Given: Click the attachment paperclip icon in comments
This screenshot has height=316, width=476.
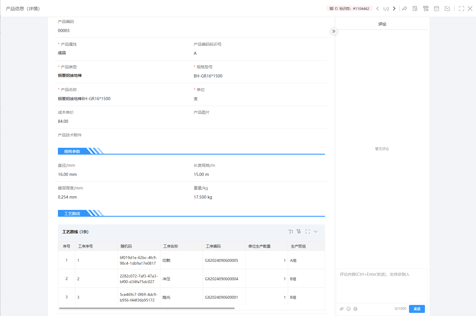Looking at the screenshot, I should [x=342, y=309].
